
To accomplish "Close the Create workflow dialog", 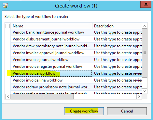I will click(146, 4).
